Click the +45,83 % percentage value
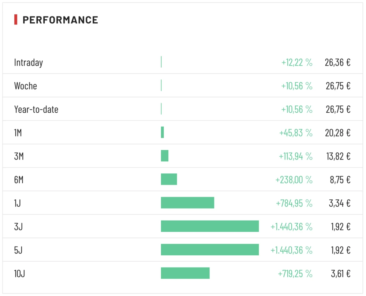This screenshot has height=296, width=366. [296, 133]
